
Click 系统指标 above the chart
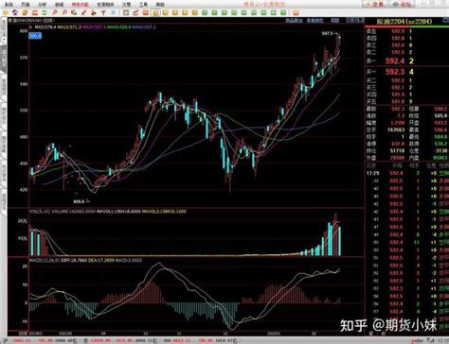pyautogui.click(x=314, y=21)
